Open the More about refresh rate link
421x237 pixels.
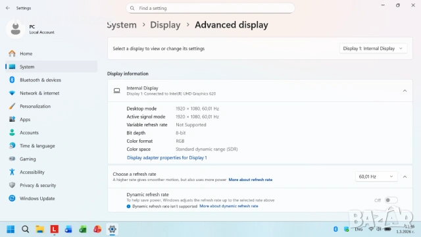[x=251, y=180]
